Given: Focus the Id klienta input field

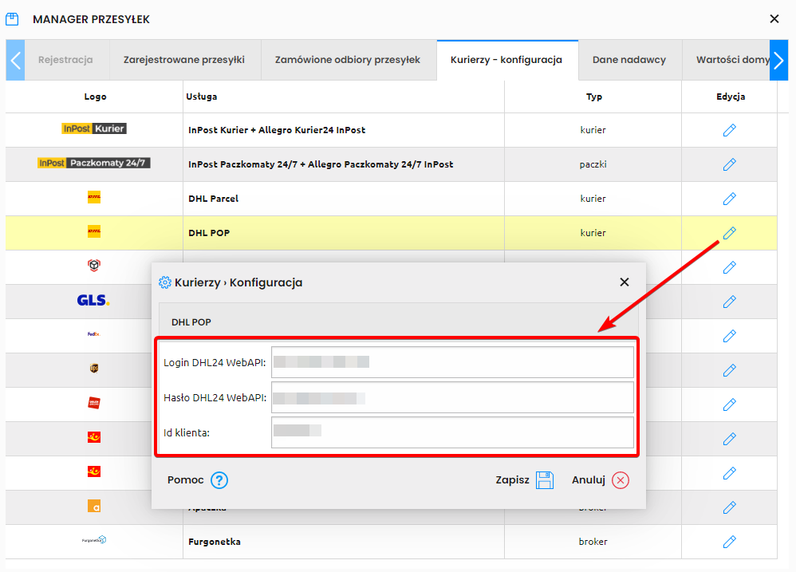Looking at the screenshot, I should (x=452, y=432).
